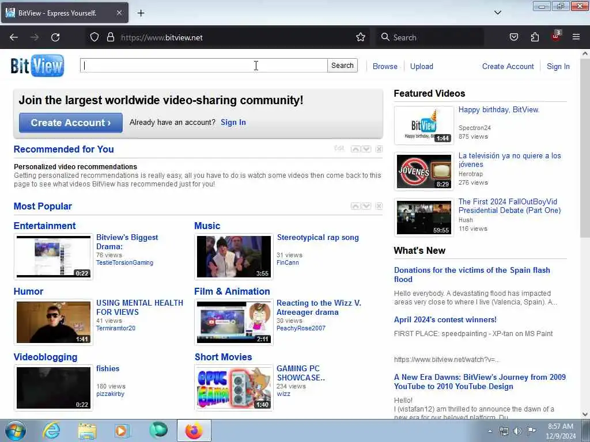Open the extensions puzzle icon
Image resolution: width=590 pixels, height=442 pixels.
pos(535,37)
